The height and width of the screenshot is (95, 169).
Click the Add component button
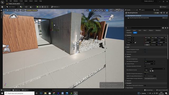tap(157, 13)
